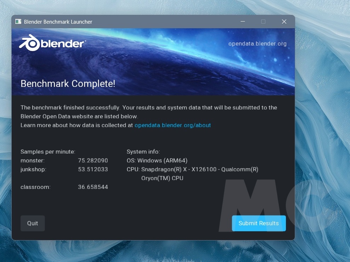This screenshot has height=262, width=350.
Task: Open the opendata.blender.org/about link
Action: coord(173,125)
